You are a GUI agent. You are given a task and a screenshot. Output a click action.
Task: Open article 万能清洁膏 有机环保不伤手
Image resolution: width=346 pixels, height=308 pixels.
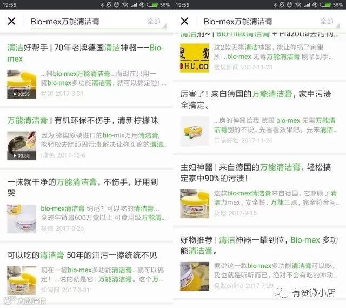pos(83,120)
